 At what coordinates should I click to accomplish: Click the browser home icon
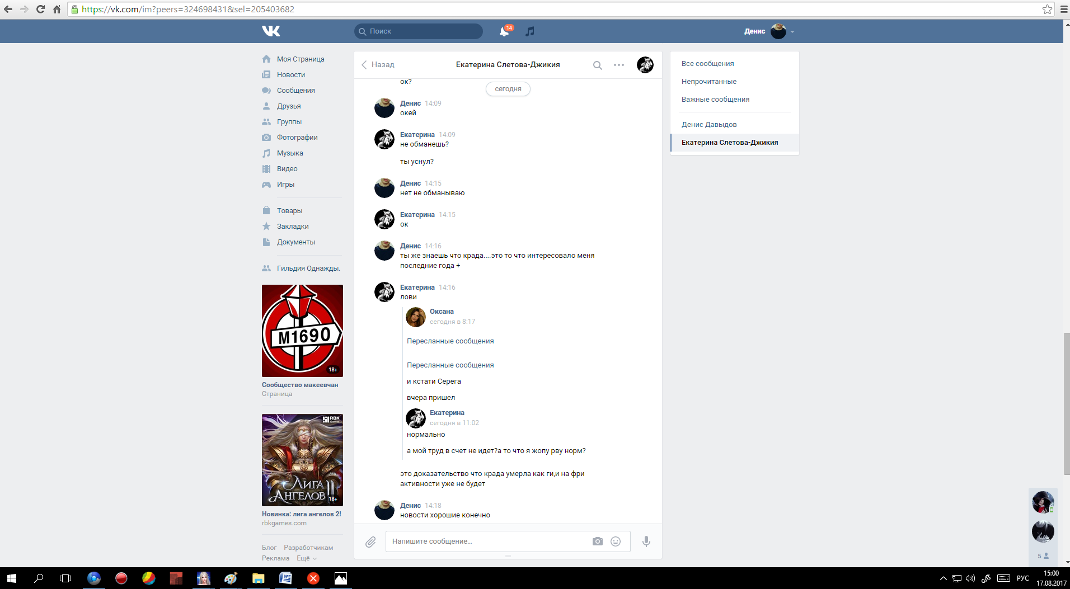[57, 9]
